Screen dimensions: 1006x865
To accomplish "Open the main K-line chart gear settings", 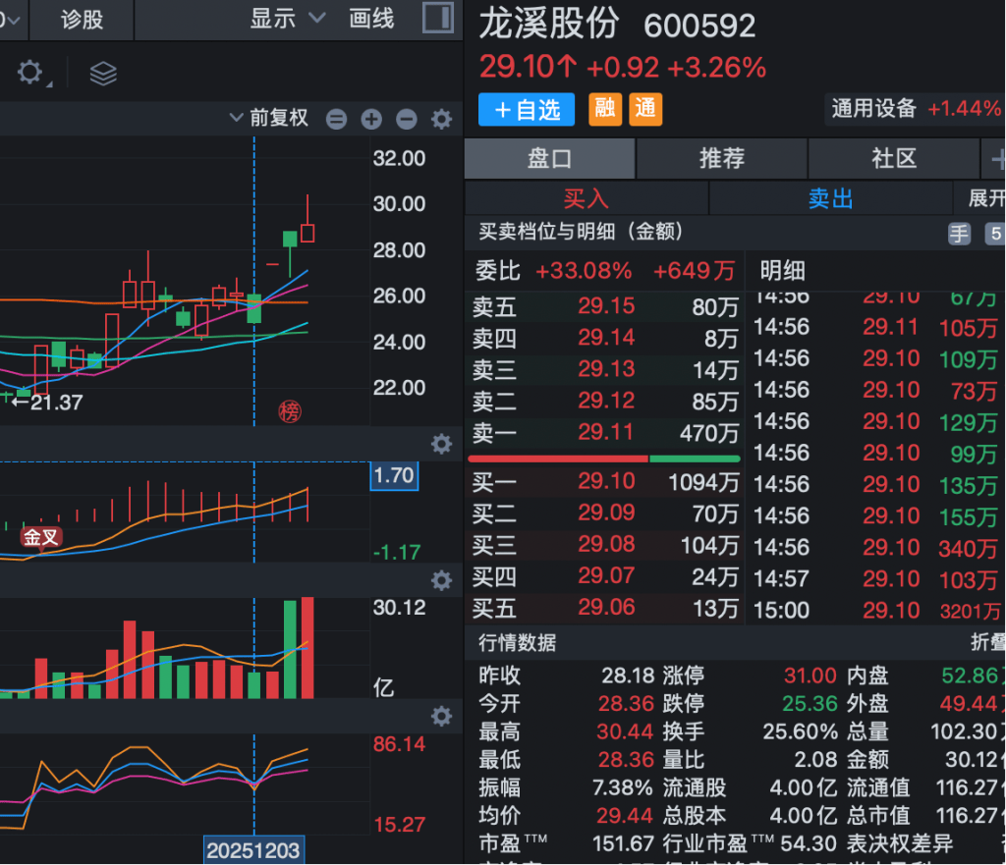I will coord(442,119).
